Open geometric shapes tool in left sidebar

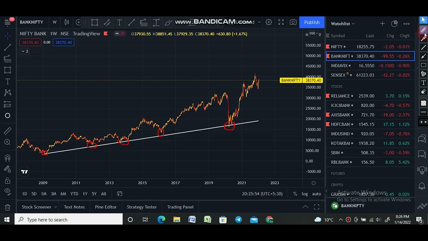pyautogui.click(x=7, y=70)
